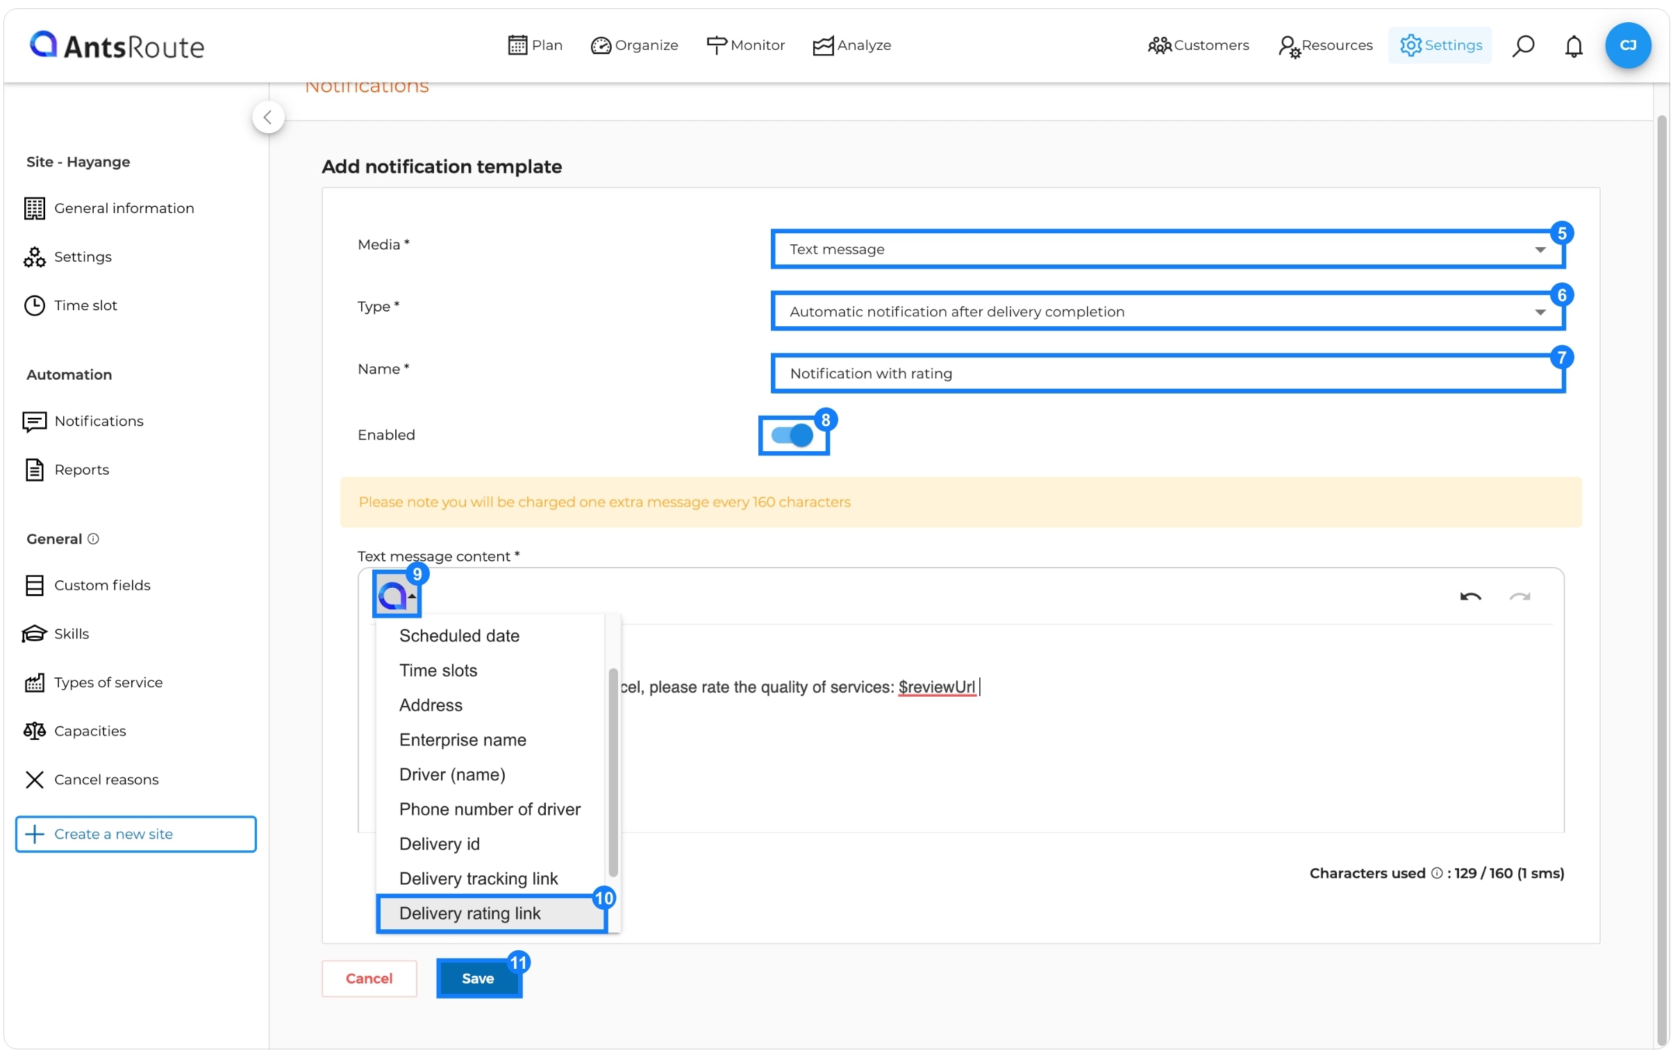Click the site Settings gears icon
The height and width of the screenshot is (1057, 1673).
pyautogui.click(x=35, y=257)
